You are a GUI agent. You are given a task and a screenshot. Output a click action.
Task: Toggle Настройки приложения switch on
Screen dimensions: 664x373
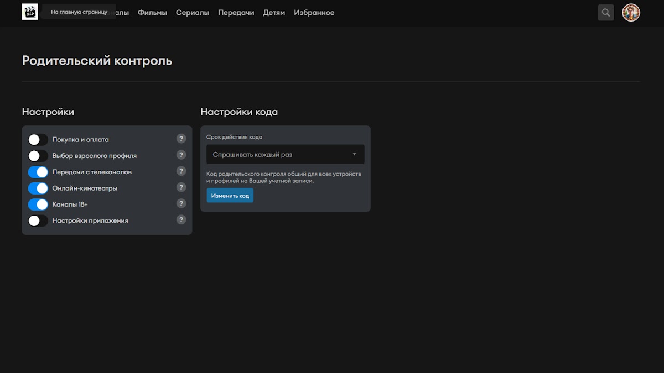coord(38,220)
